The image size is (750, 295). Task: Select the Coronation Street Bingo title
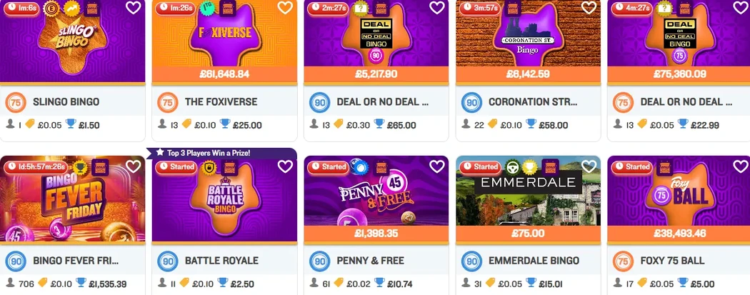[533, 102]
